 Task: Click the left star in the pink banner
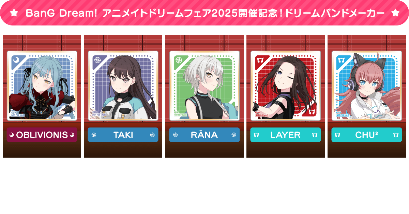click(x=14, y=13)
